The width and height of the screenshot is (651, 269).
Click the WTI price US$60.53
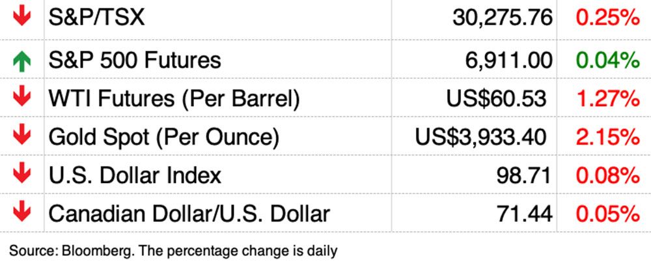click(496, 99)
